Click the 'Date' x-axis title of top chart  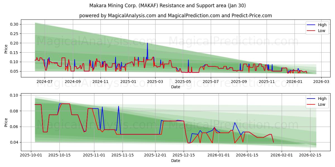pos(176,87)
